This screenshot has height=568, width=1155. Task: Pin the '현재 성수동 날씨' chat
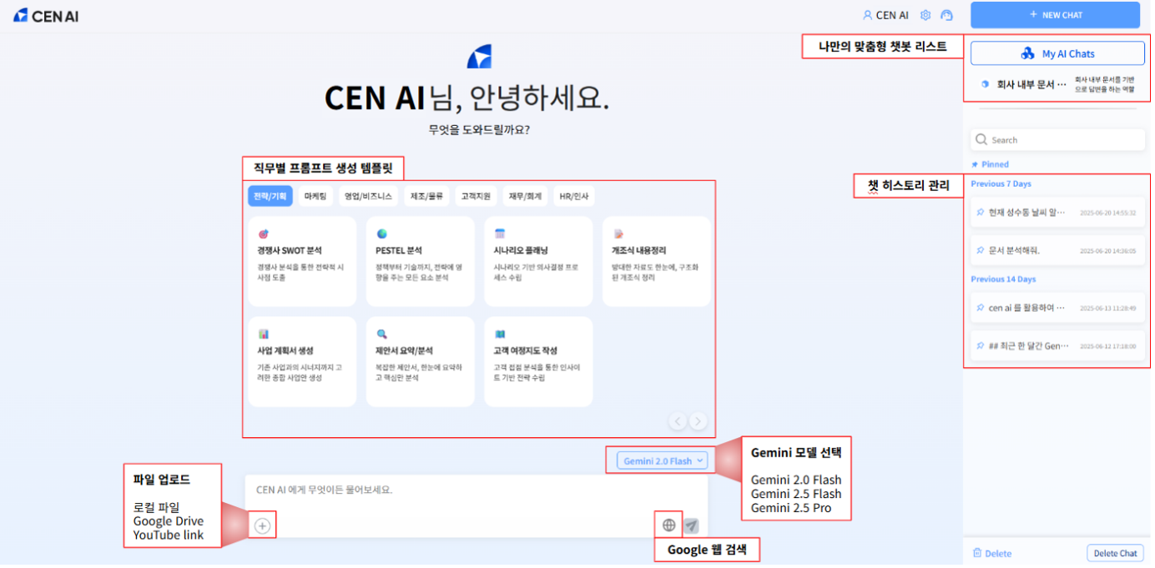[981, 213]
